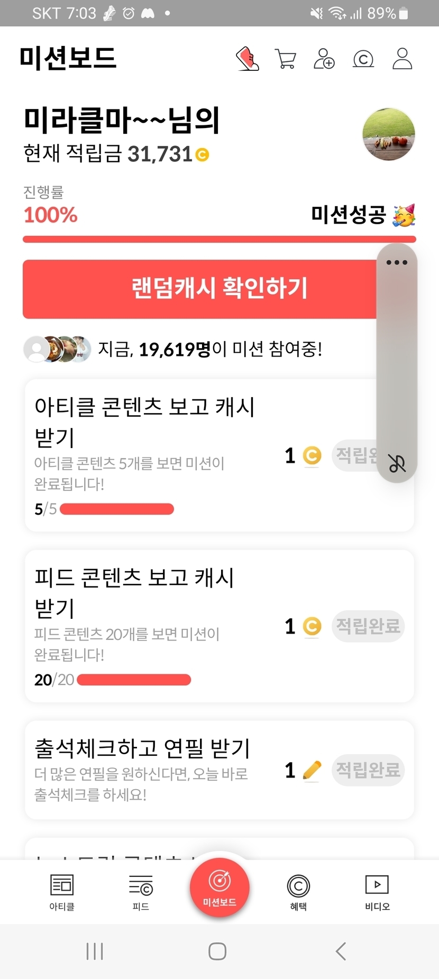Go to the 비디오 tab
The height and width of the screenshot is (979, 439).
377,892
